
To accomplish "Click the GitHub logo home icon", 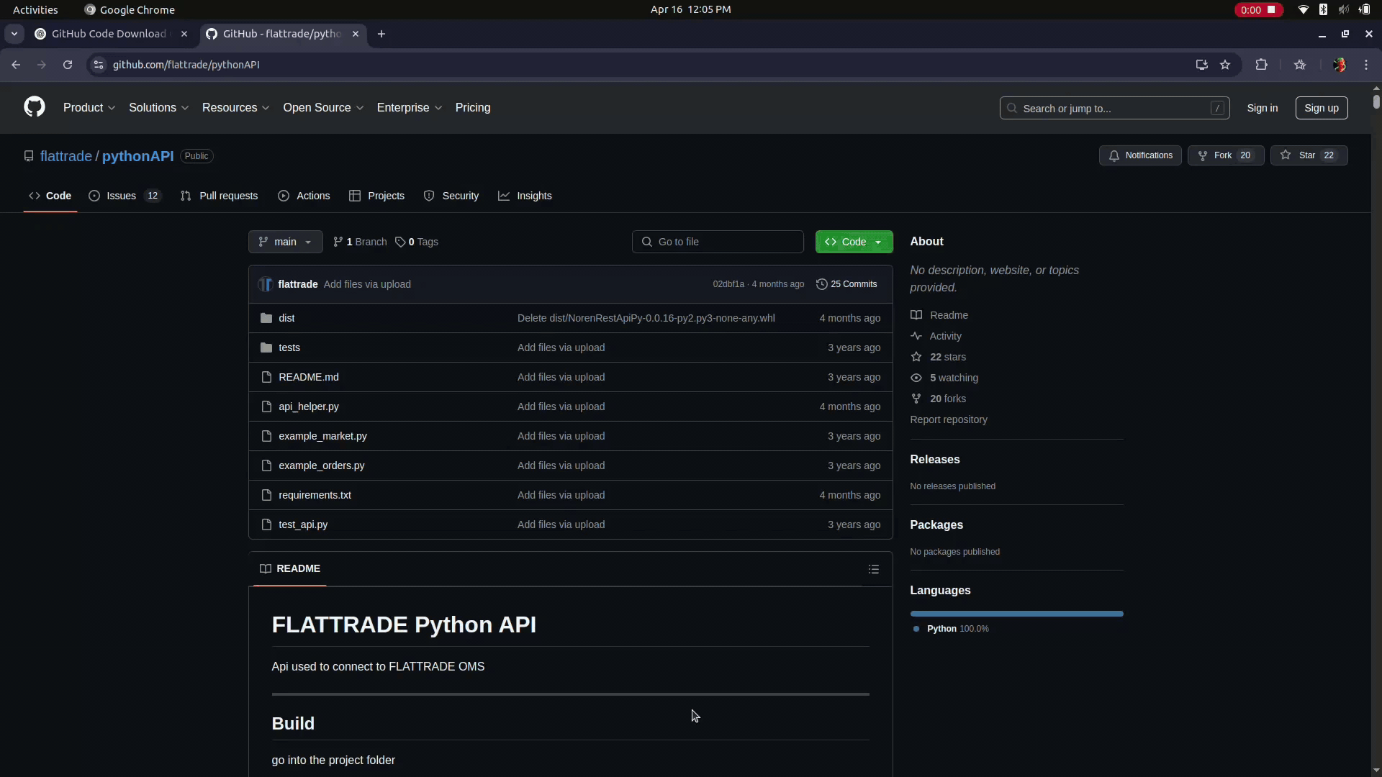I will pyautogui.click(x=35, y=107).
